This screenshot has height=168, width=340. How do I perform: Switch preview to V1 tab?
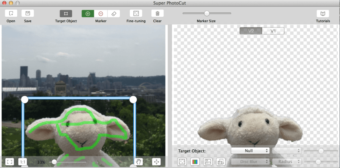(273, 31)
